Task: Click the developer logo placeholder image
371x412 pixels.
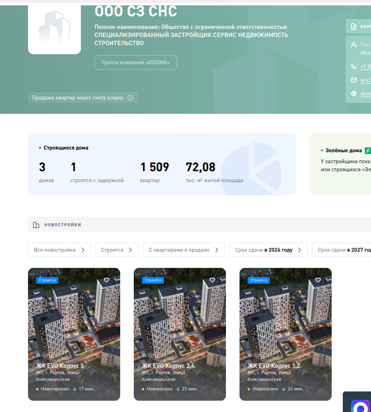Action: (54, 28)
